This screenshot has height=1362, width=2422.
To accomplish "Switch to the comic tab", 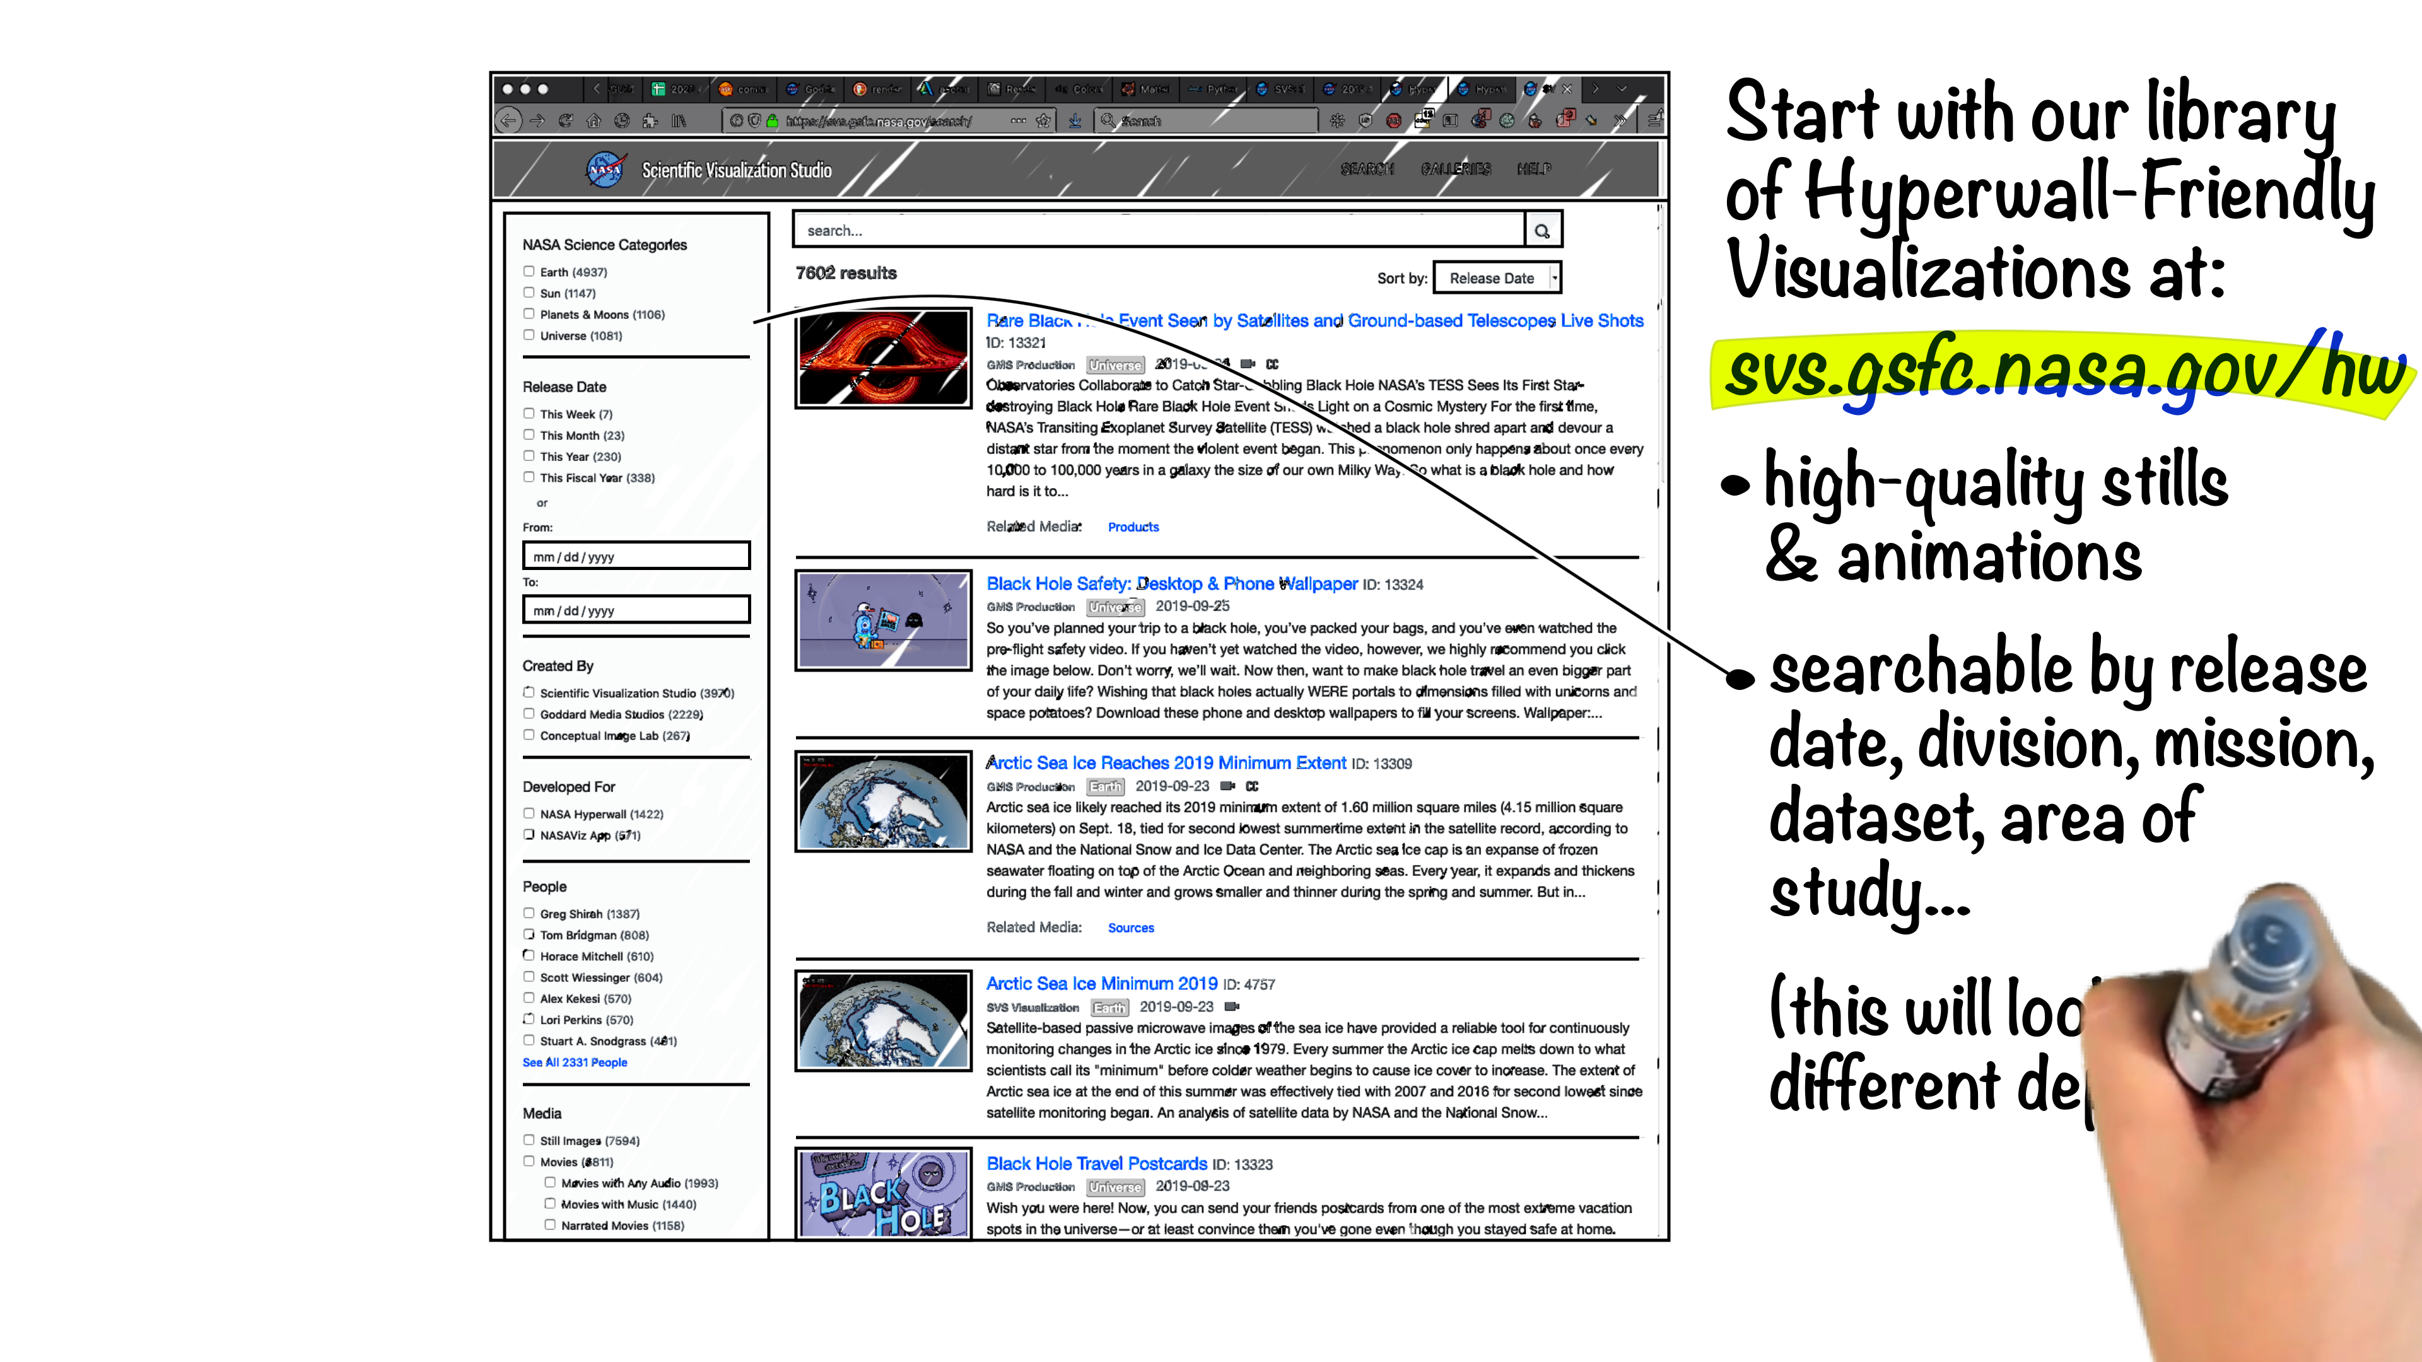I will (743, 90).
